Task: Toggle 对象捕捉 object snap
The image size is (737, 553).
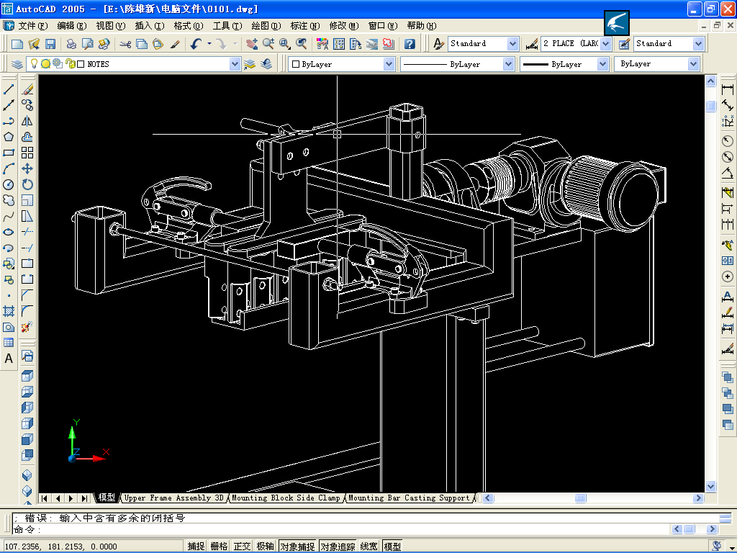Action: [x=297, y=547]
